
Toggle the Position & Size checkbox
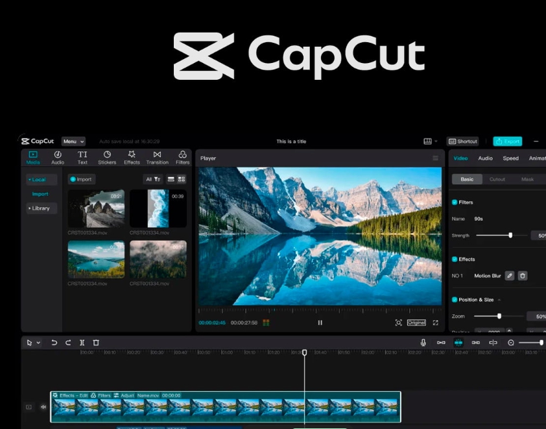point(455,299)
